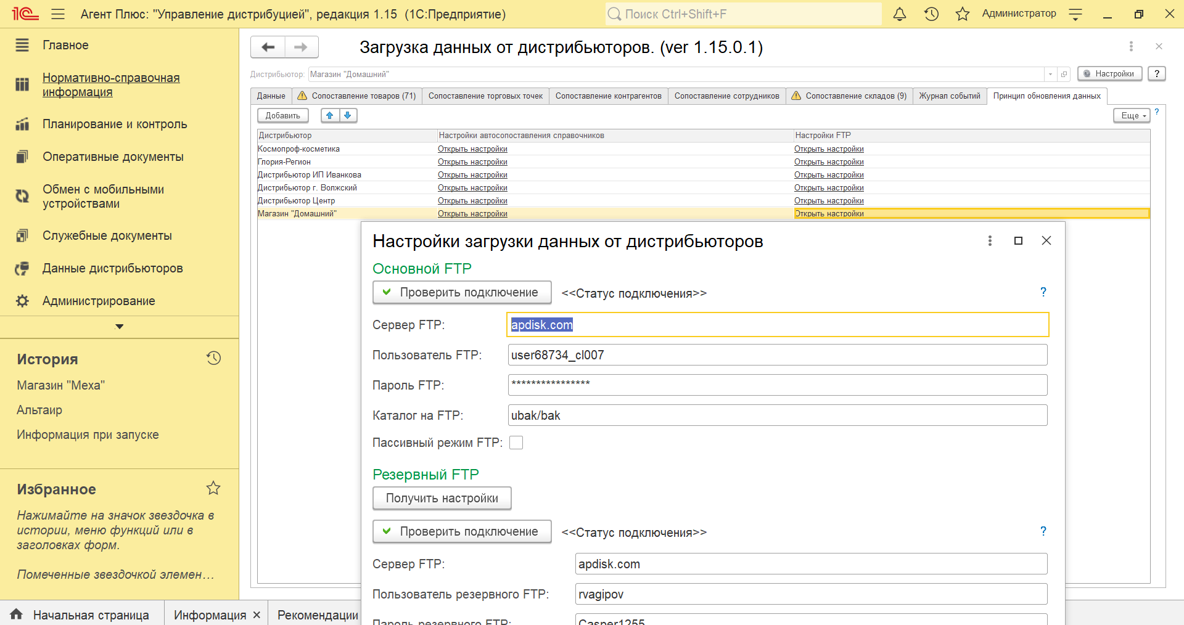This screenshot has width=1184, height=625.
Task: Click Служебные документы sidebar icon
Action: 22,235
